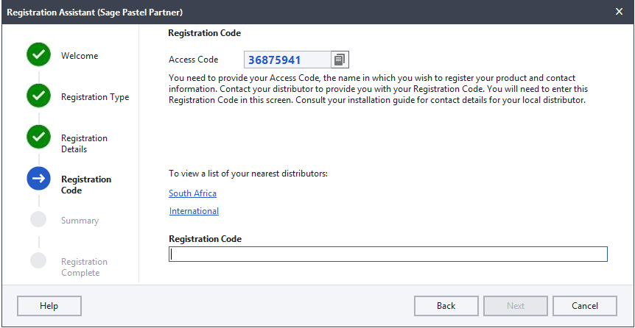Click the Help button
The image size is (635, 328).
click(49, 306)
